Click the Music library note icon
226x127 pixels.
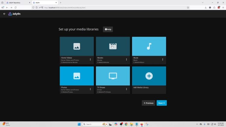point(149,46)
